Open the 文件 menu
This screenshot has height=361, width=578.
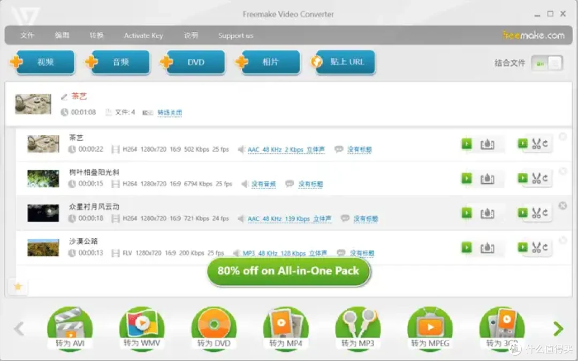(27, 35)
